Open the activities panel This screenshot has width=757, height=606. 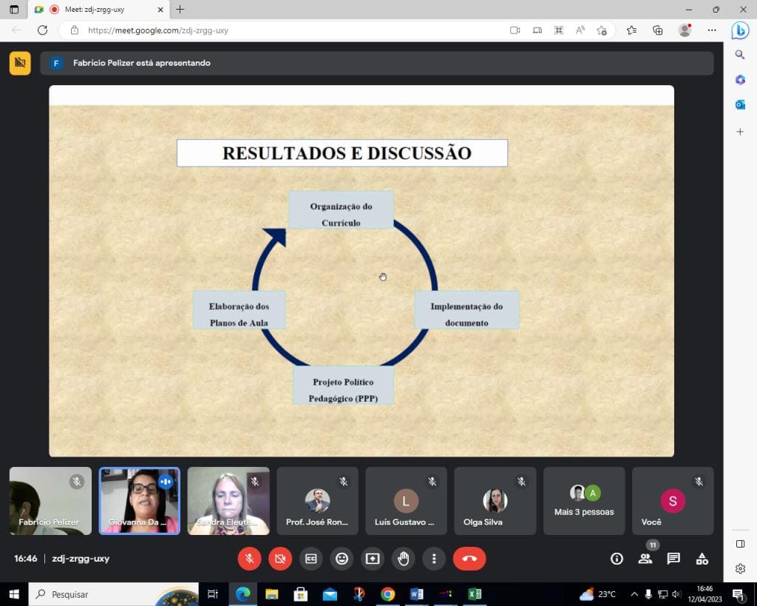click(702, 559)
